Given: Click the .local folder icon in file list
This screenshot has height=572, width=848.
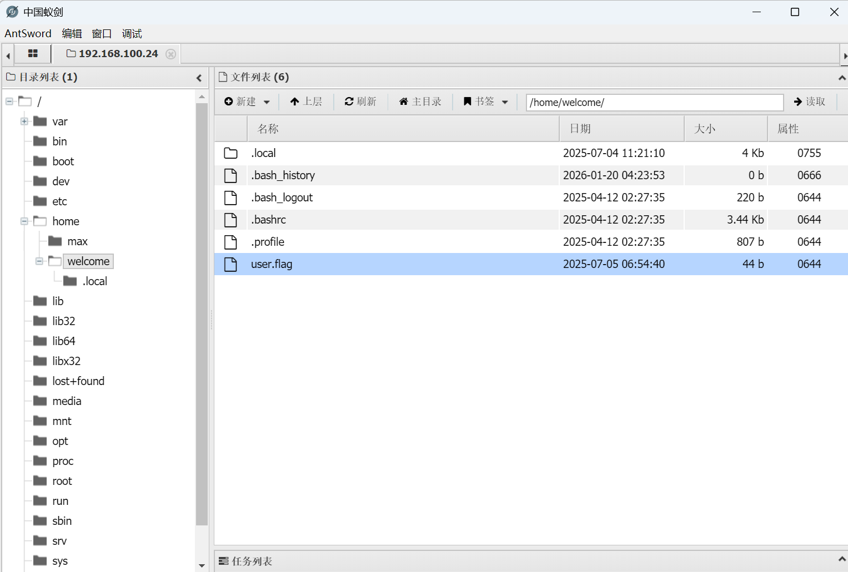Looking at the screenshot, I should click(230, 153).
